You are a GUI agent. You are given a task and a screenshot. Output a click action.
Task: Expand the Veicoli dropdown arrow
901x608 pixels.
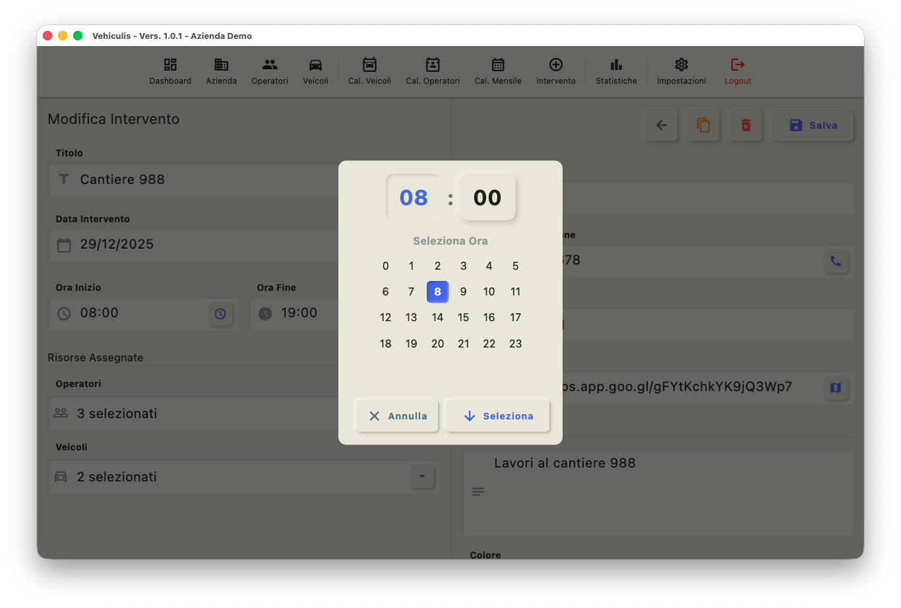422,476
